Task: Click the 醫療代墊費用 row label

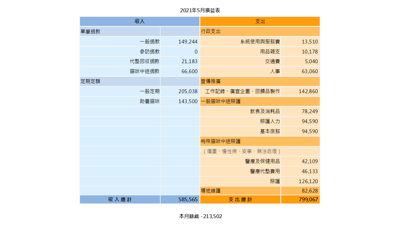Action: pyautogui.click(x=265, y=171)
